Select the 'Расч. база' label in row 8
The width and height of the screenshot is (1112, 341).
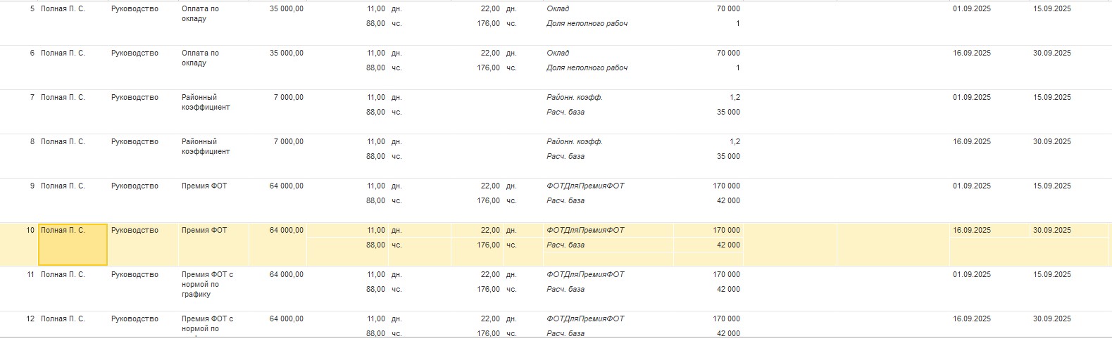click(x=566, y=157)
